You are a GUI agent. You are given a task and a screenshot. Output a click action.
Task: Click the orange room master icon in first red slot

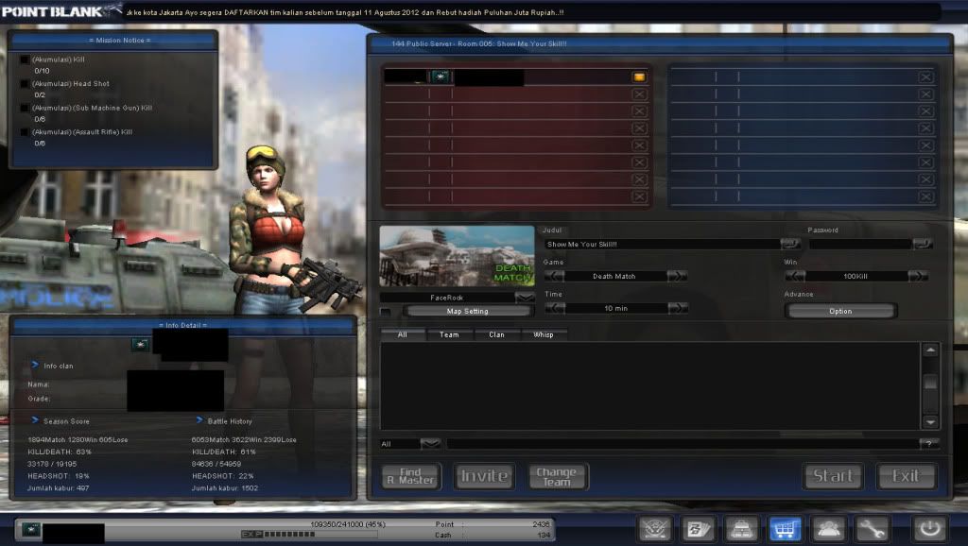click(x=639, y=77)
